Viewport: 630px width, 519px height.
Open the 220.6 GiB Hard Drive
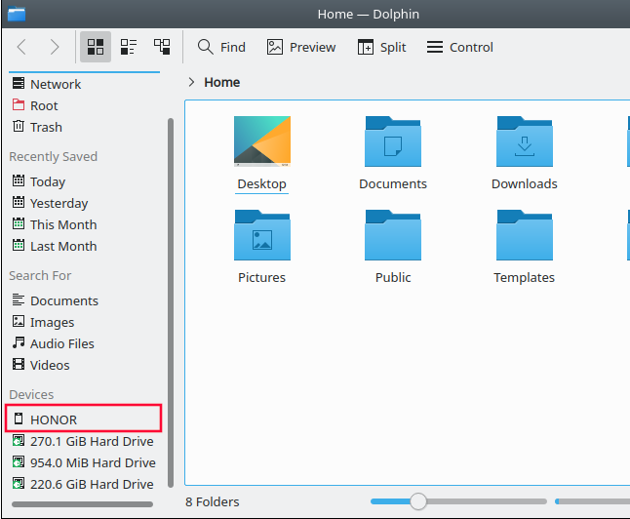click(84, 484)
